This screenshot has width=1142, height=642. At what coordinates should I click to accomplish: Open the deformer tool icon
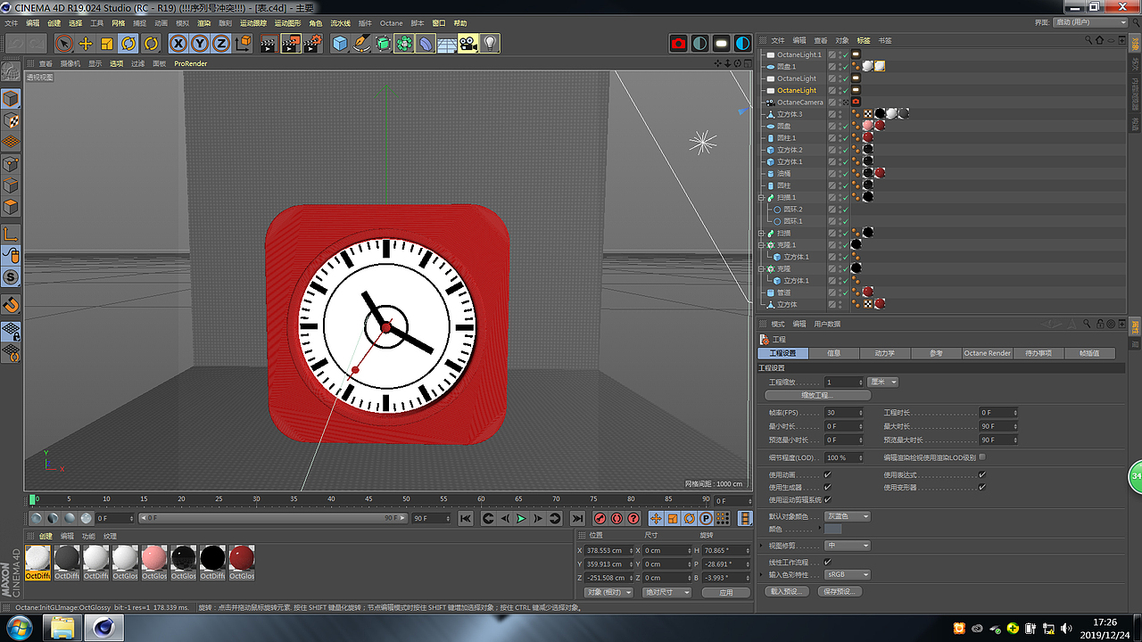coord(426,43)
